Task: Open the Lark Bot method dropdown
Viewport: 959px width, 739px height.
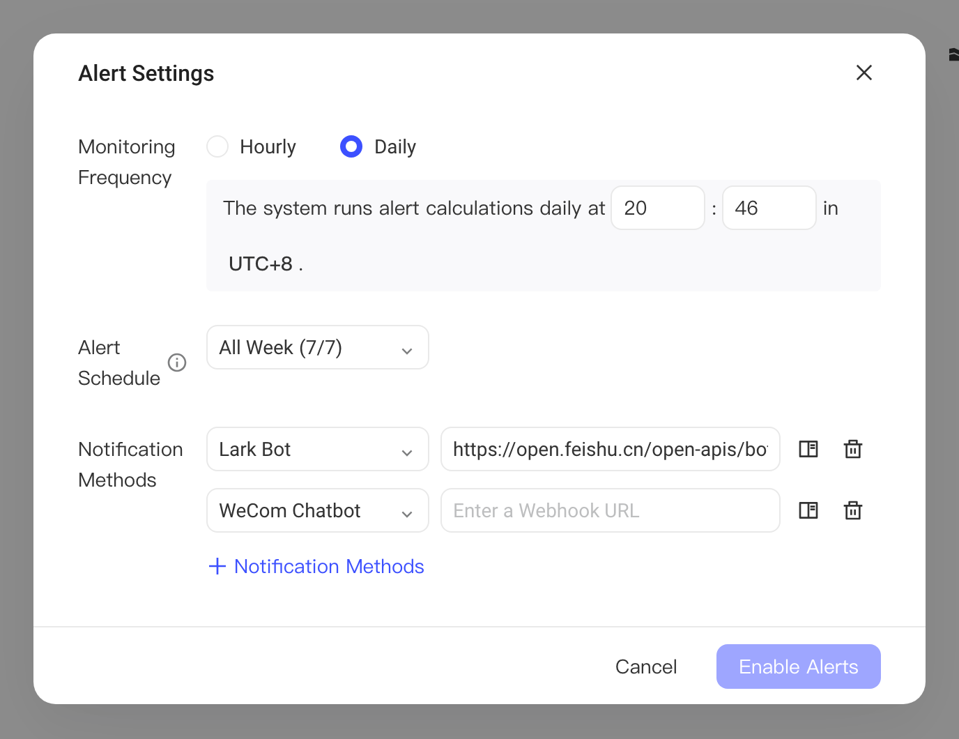Action: 318,449
